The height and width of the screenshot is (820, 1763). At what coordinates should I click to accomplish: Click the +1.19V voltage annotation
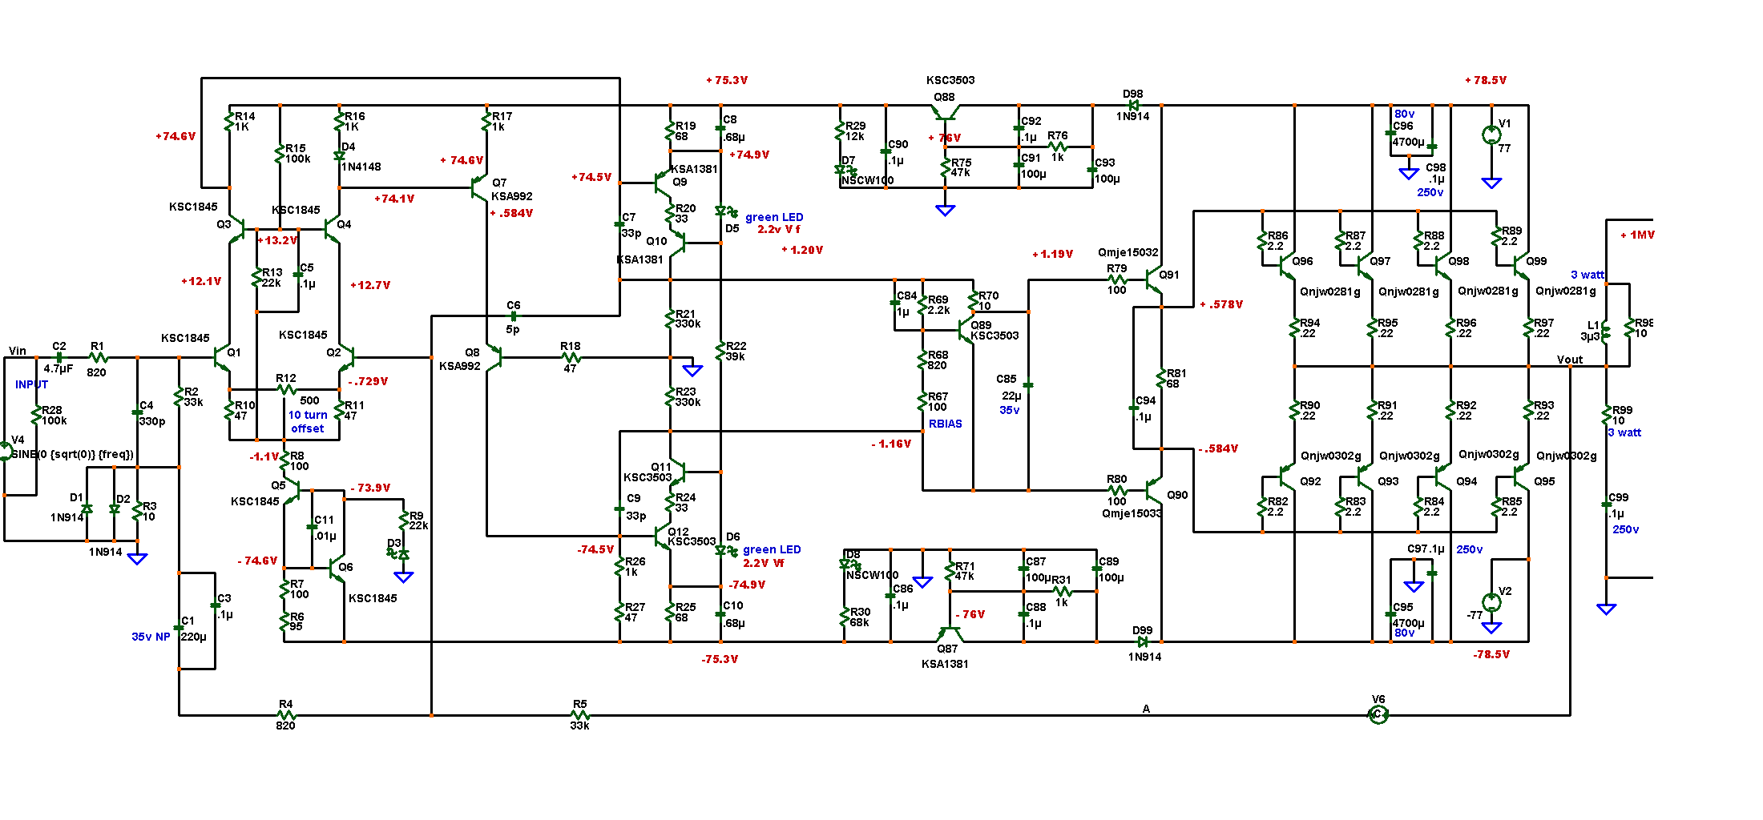(x=1052, y=254)
